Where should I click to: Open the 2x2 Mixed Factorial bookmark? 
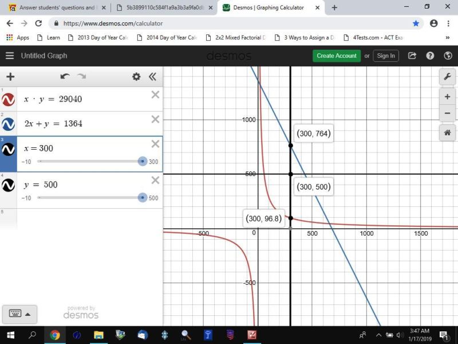(x=235, y=37)
